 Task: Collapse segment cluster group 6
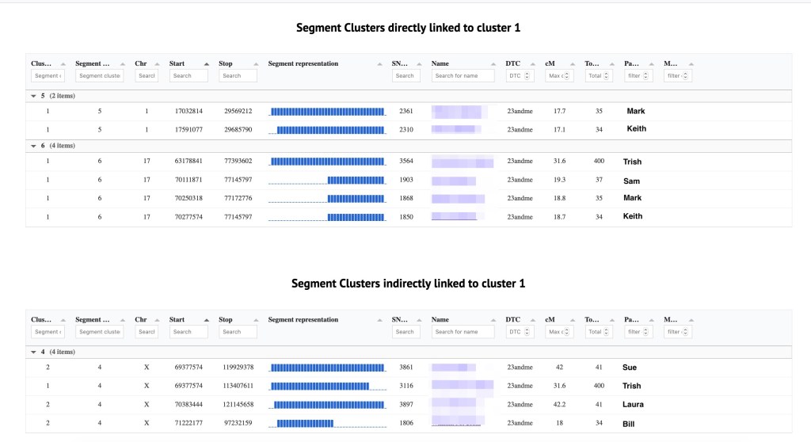pyautogui.click(x=33, y=146)
